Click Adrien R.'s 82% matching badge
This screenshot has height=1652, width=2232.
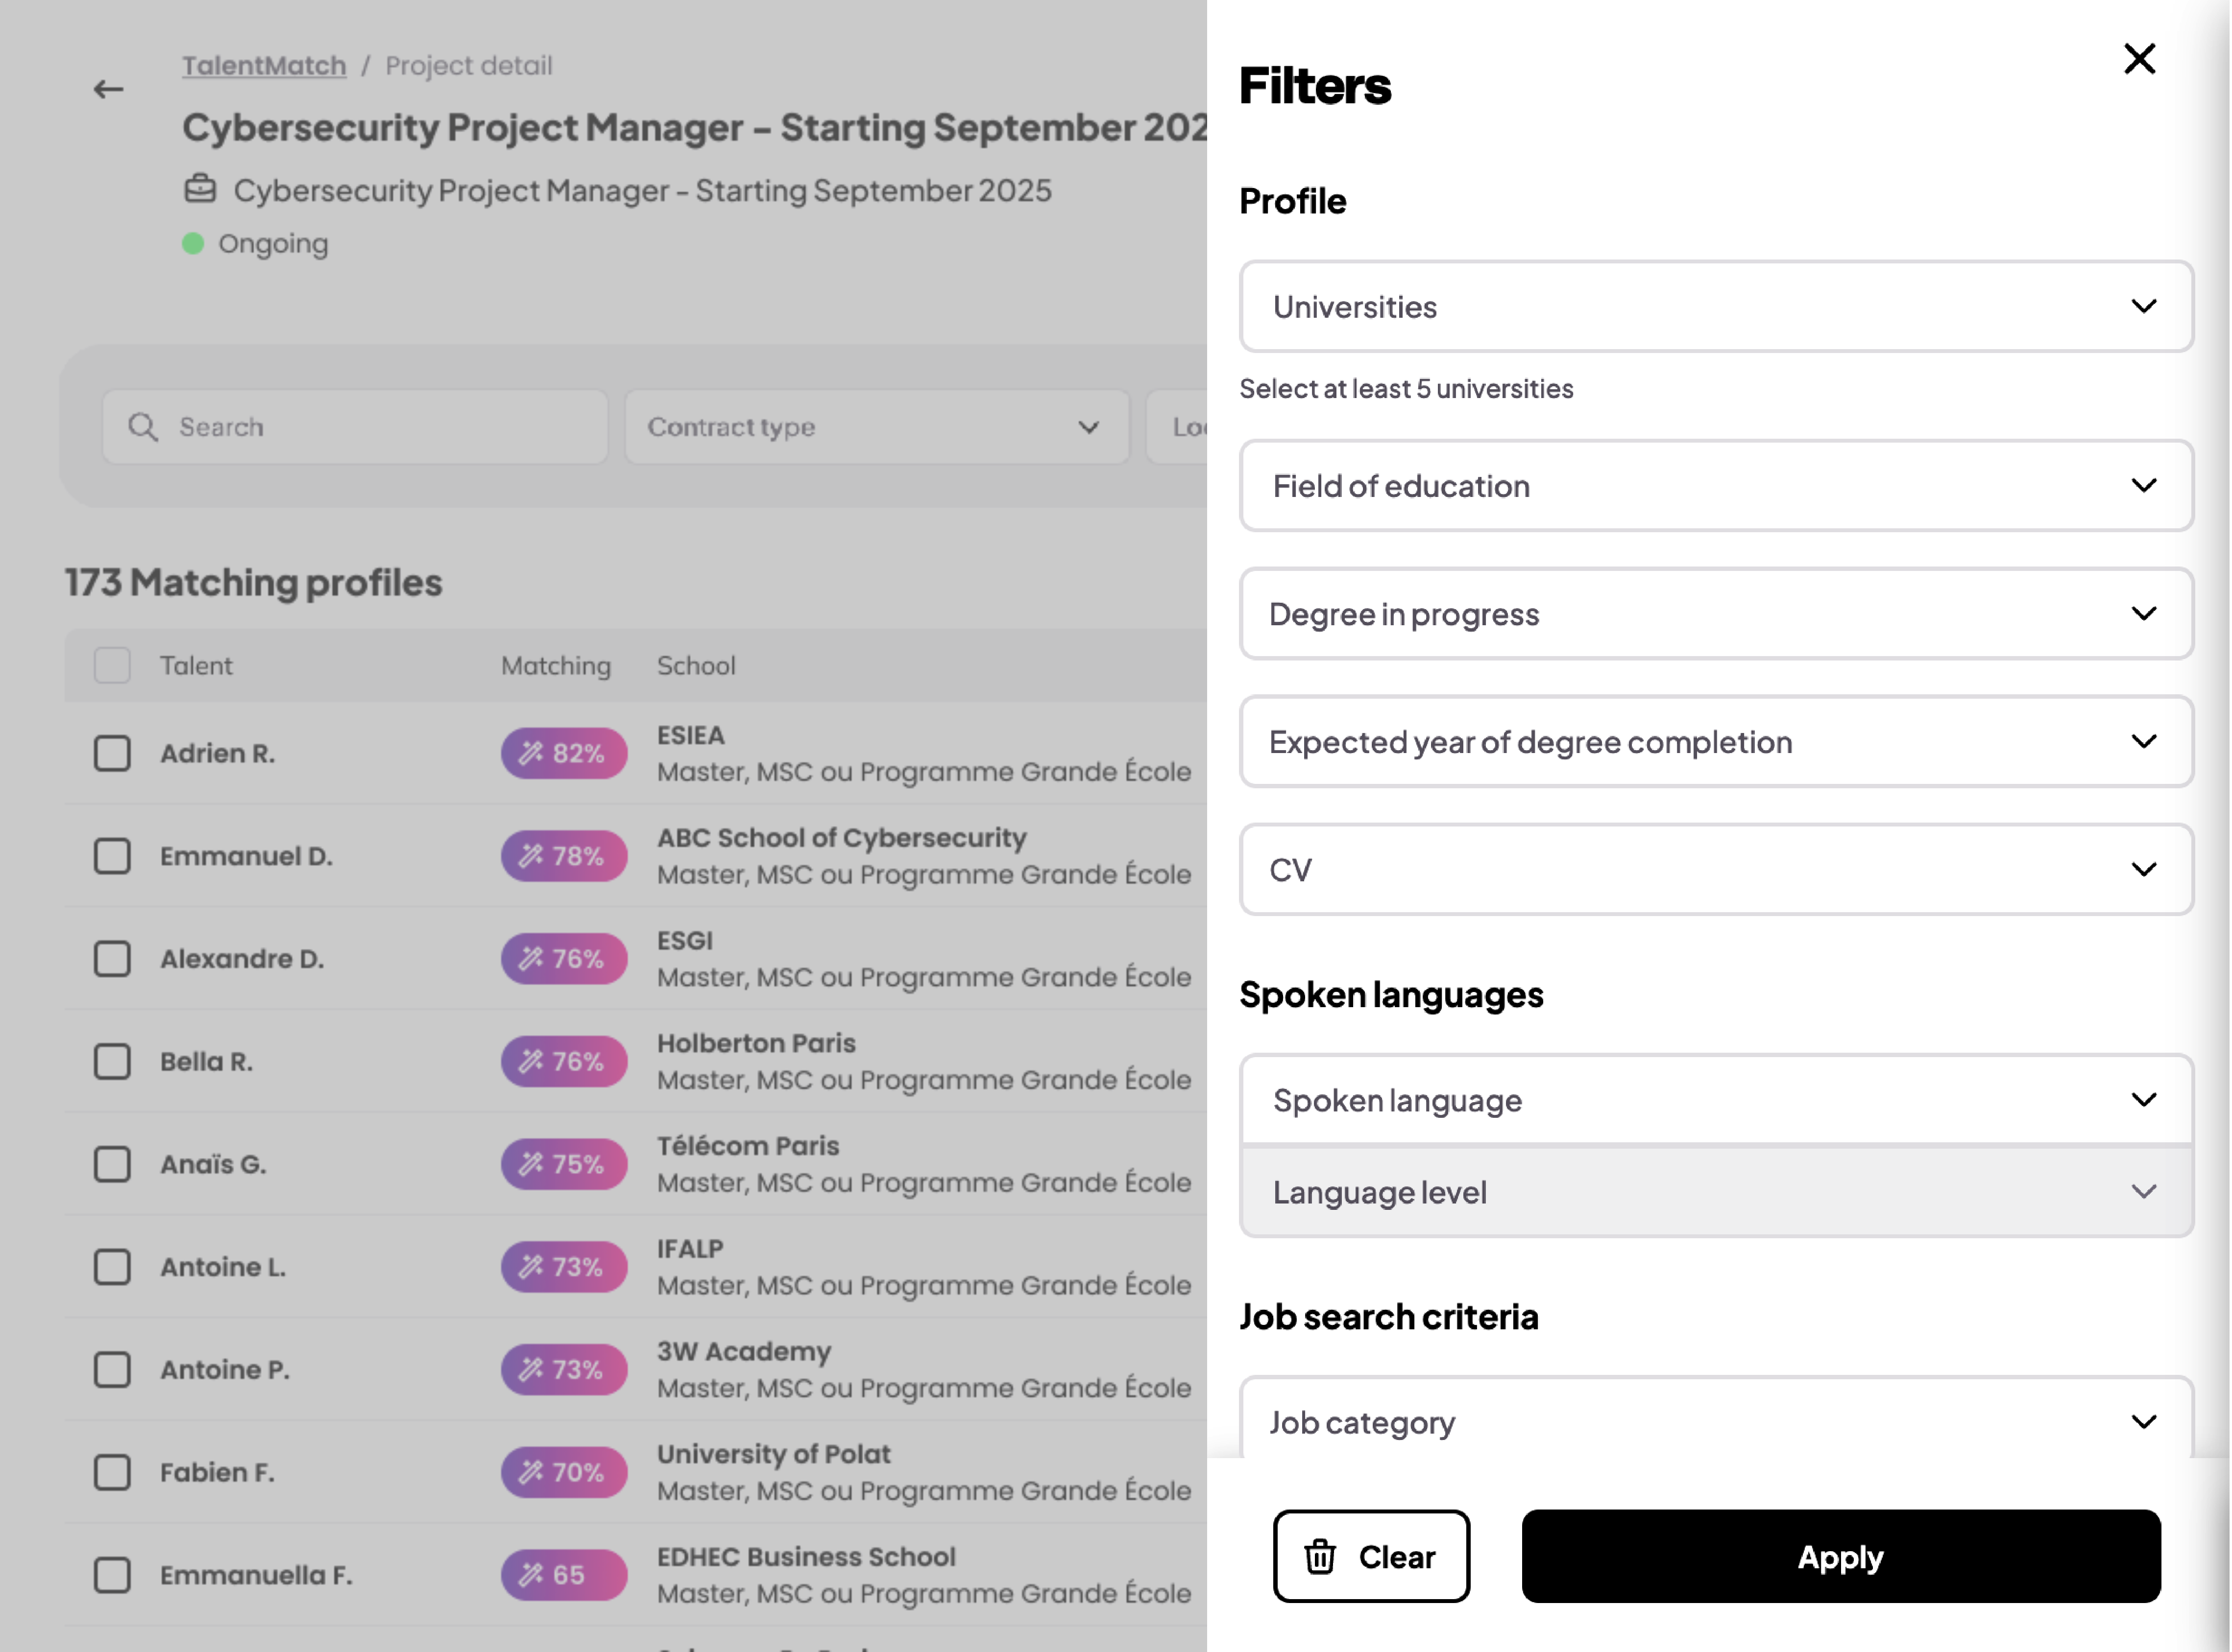(563, 753)
